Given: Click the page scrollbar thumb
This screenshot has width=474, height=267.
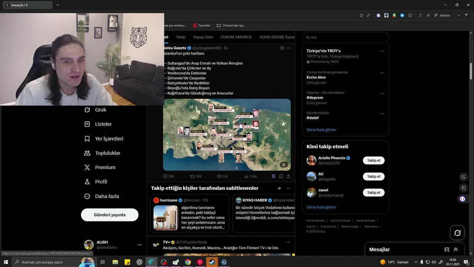Looking at the screenshot, I should (x=471, y=71).
